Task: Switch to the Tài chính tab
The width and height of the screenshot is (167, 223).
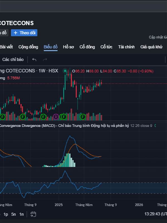Action: click(x=126, y=47)
